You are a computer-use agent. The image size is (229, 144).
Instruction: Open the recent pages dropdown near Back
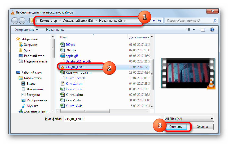[x=28, y=21]
